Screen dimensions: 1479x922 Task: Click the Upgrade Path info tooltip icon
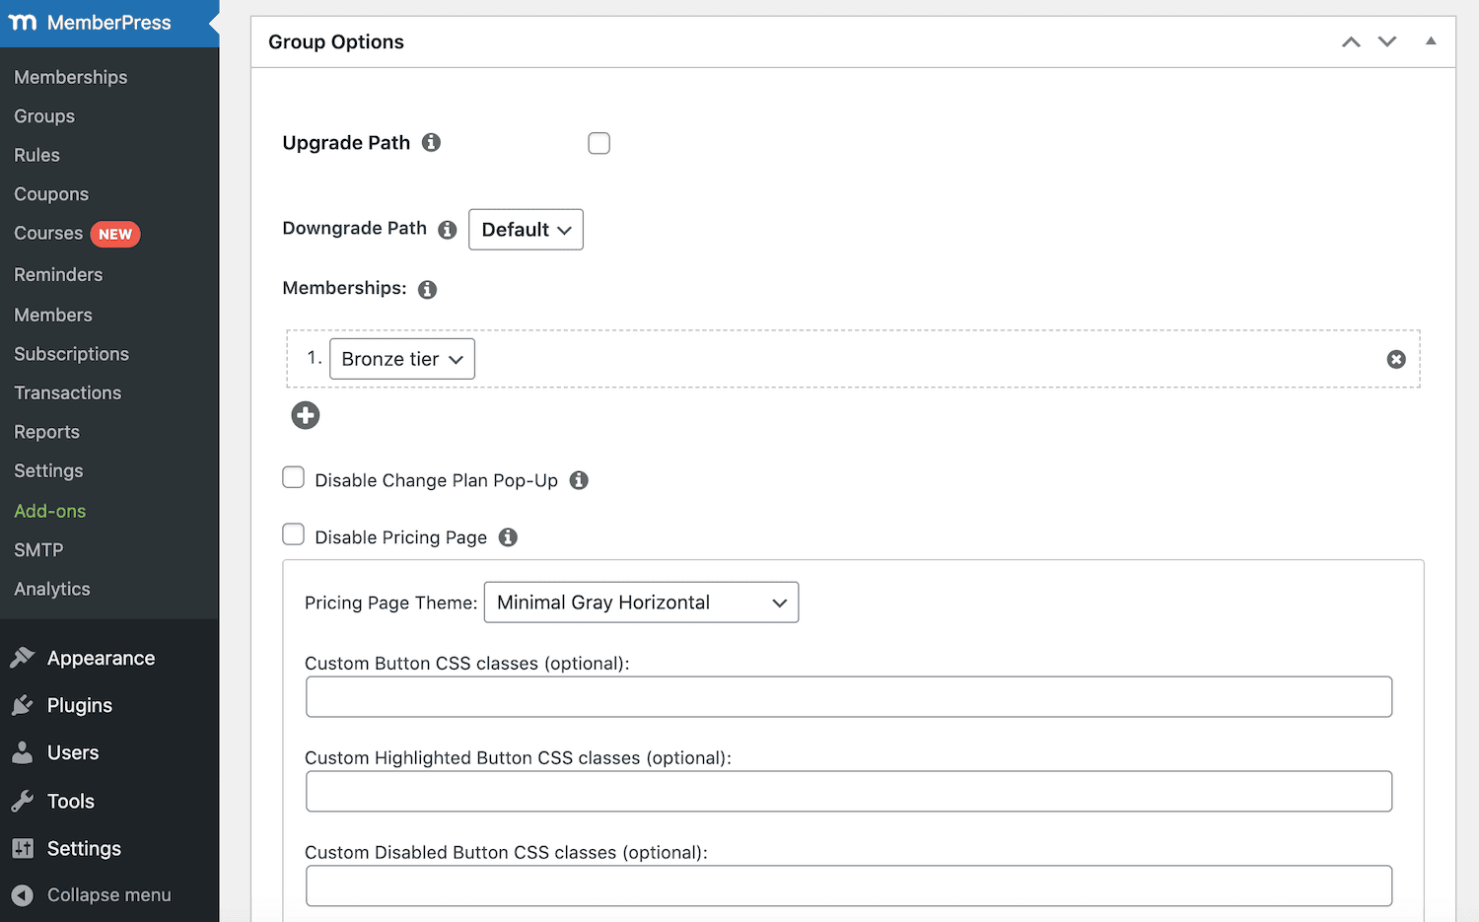coord(431,142)
